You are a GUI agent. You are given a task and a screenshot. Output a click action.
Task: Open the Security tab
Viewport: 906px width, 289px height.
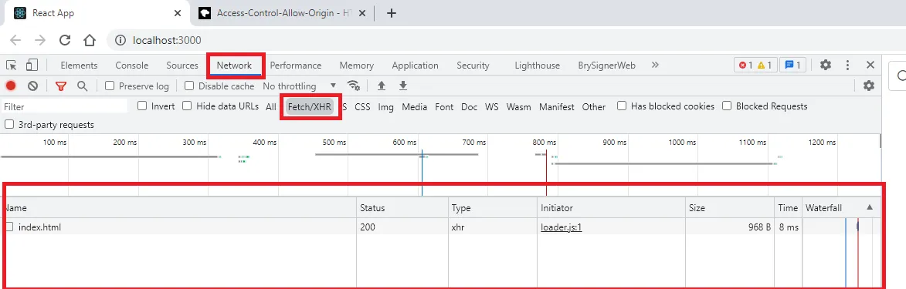pos(473,66)
